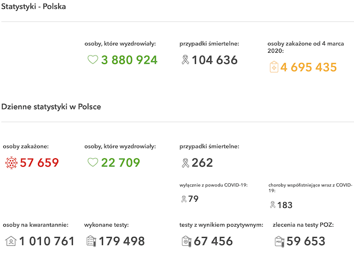Screen dimensions: 354x255
Task: Click the positive test icon beside 67 456
Action: point(186,241)
